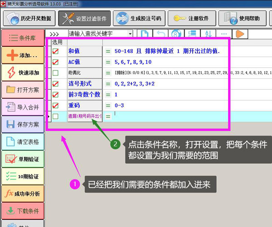Screen dimensions: 272x227
Task: Enable the 奇偶比 condition checkbox
Action: click(x=55, y=73)
